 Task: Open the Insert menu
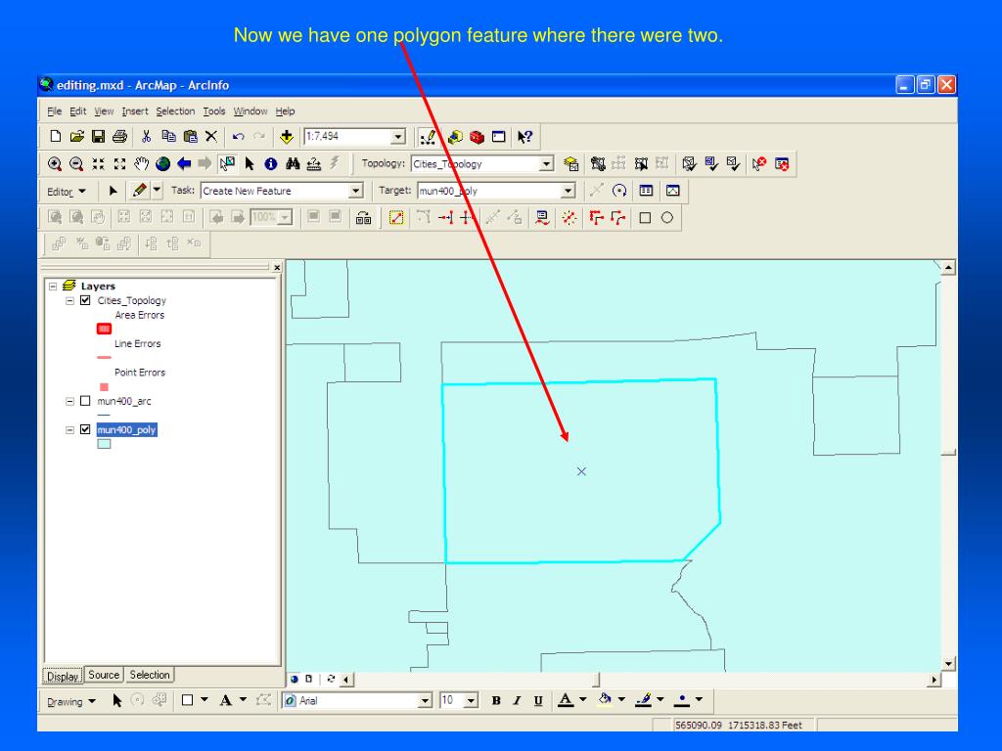[x=135, y=111]
